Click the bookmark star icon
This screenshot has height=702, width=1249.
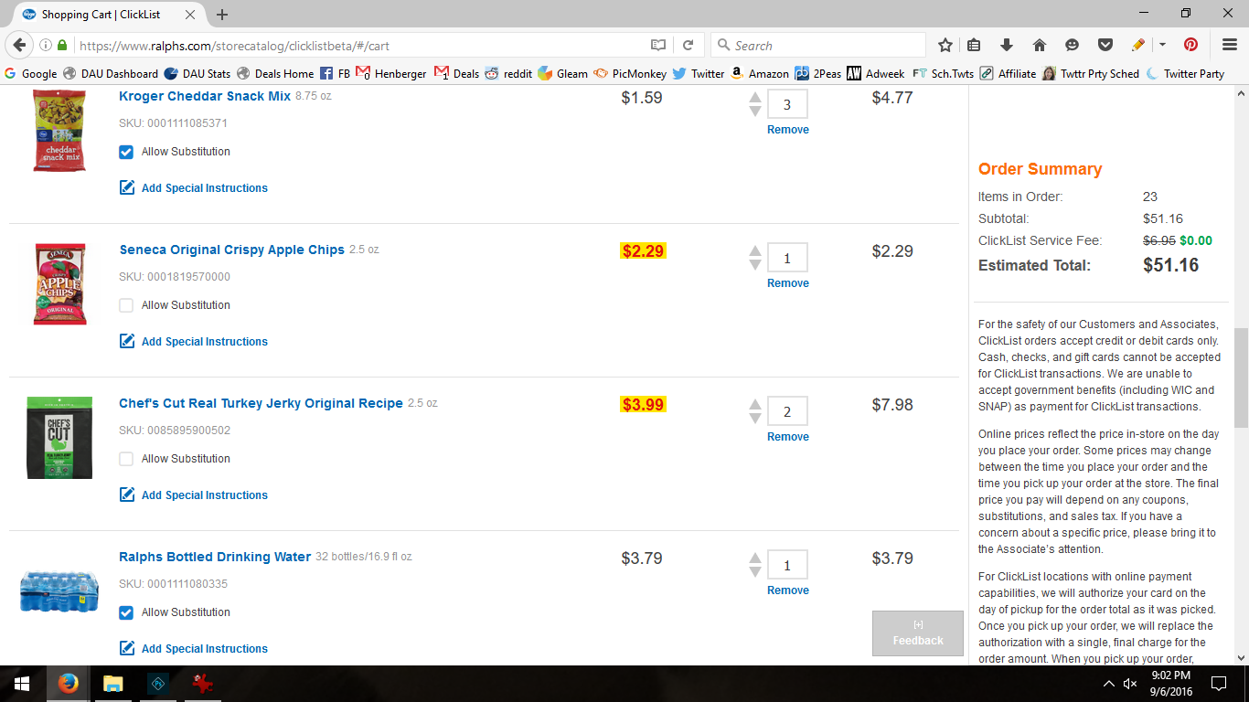945,45
